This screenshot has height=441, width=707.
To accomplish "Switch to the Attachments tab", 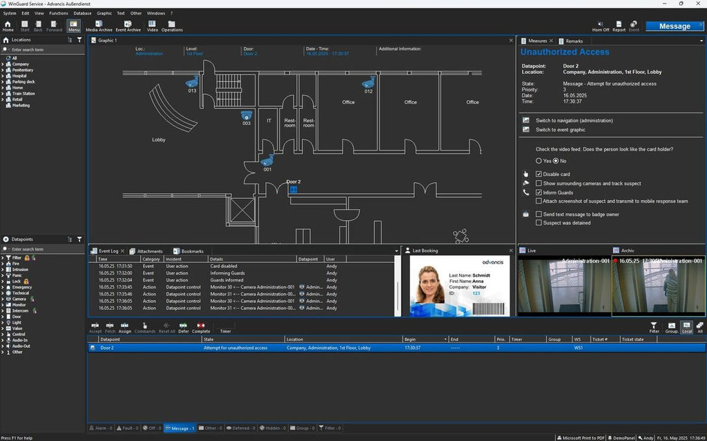I will click(146, 251).
